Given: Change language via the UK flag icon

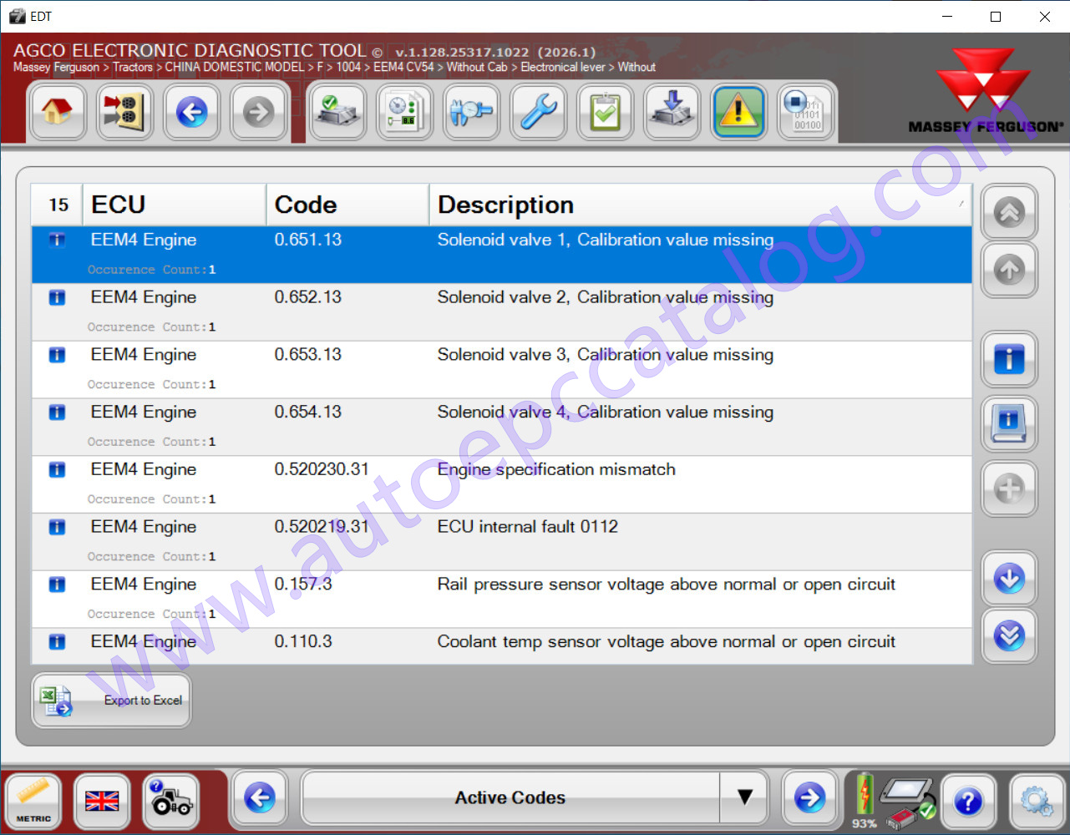Looking at the screenshot, I should [x=102, y=802].
